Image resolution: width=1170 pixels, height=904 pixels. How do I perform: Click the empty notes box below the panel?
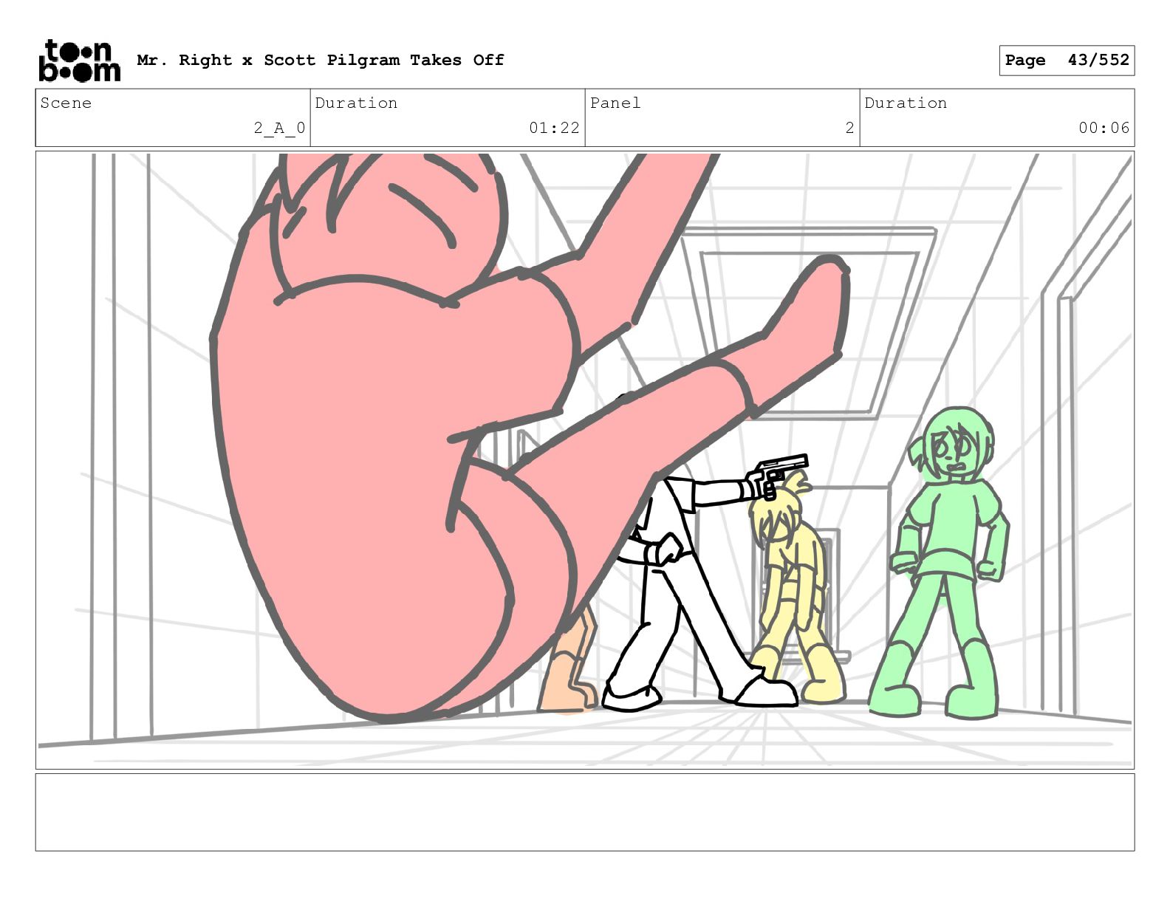click(585, 812)
